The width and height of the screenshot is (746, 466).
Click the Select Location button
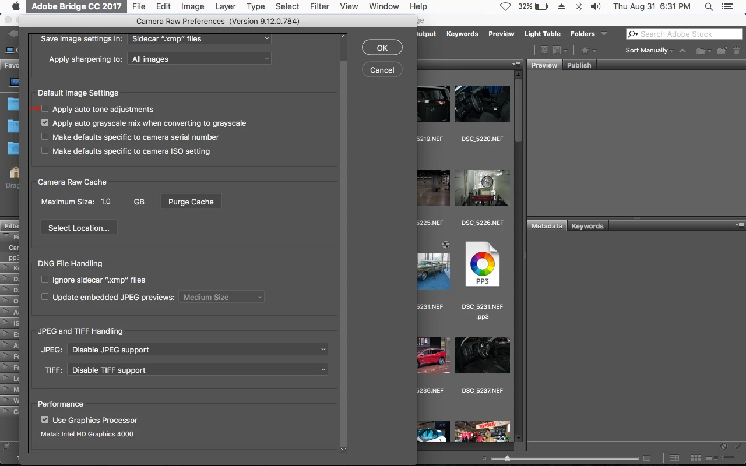79,228
